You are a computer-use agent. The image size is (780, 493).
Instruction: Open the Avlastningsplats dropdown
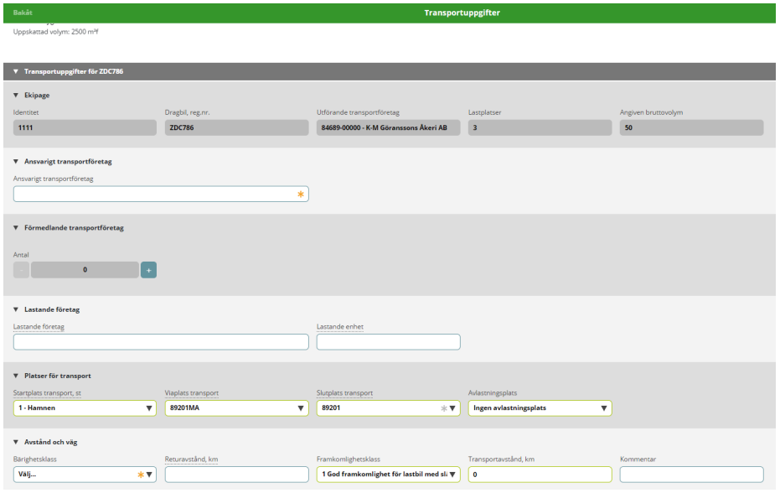[540, 408]
